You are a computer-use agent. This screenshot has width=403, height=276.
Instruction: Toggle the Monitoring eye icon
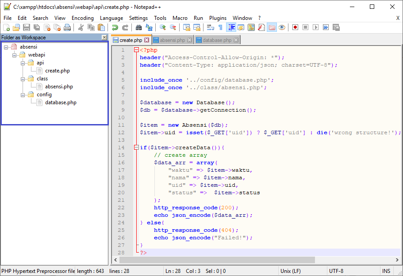point(282,27)
